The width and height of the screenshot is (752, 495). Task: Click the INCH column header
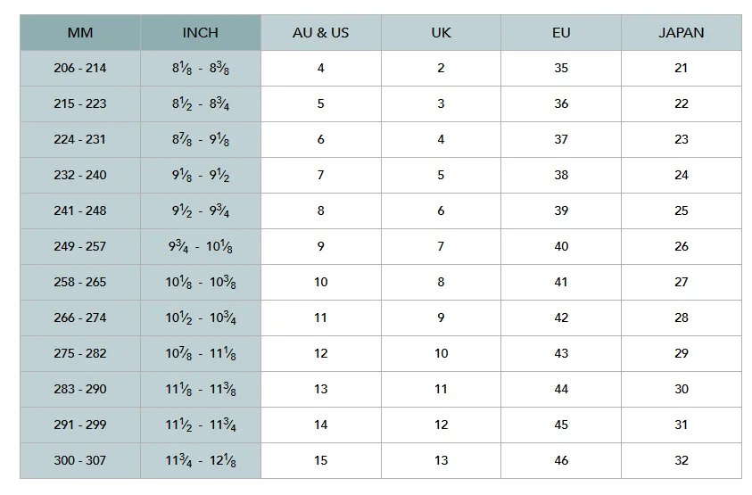pos(201,33)
